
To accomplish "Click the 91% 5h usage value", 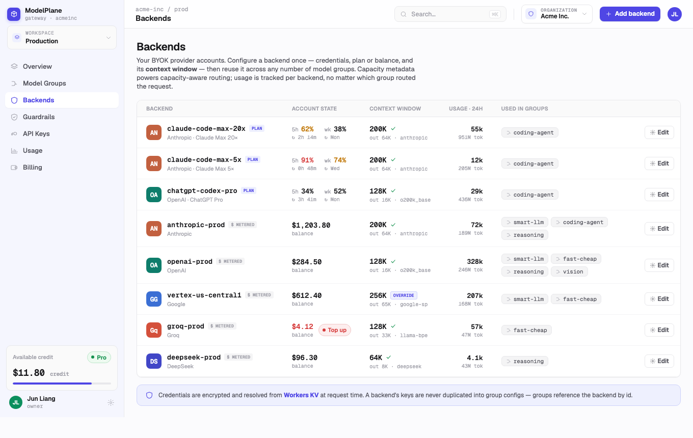I will pyautogui.click(x=307, y=160).
